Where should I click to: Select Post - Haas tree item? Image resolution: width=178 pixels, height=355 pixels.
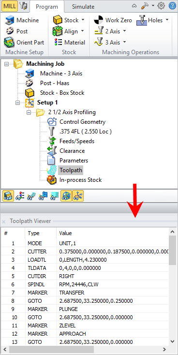[55, 83]
